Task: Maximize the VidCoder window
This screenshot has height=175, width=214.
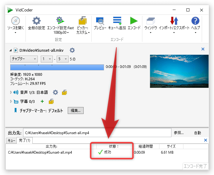Action: 188,10
